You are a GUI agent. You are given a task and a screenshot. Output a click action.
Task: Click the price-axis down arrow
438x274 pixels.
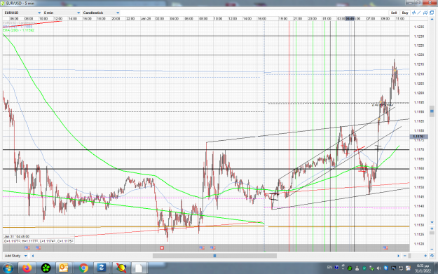pyautogui.click(x=432, y=222)
